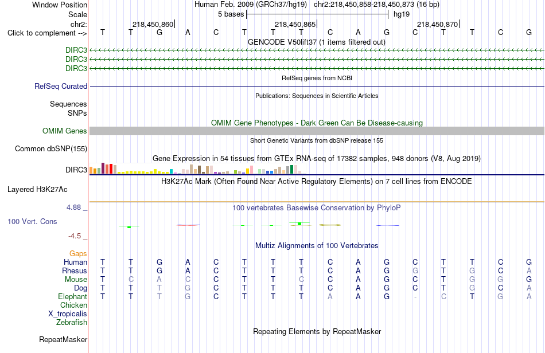Open 'Multiz Alignments of 100 Vertebrates' title

coord(317,246)
